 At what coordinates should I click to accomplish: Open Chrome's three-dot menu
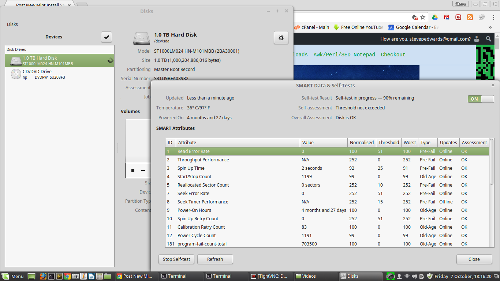coord(493,17)
